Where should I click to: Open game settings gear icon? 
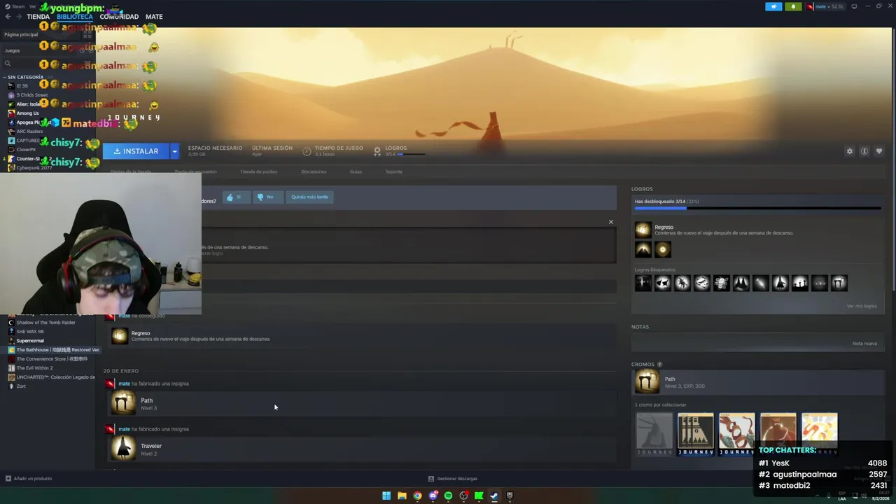[x=850, y=151]
